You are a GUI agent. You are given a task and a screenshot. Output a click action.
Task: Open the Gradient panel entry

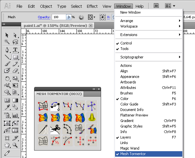click(x=149, y=121)
